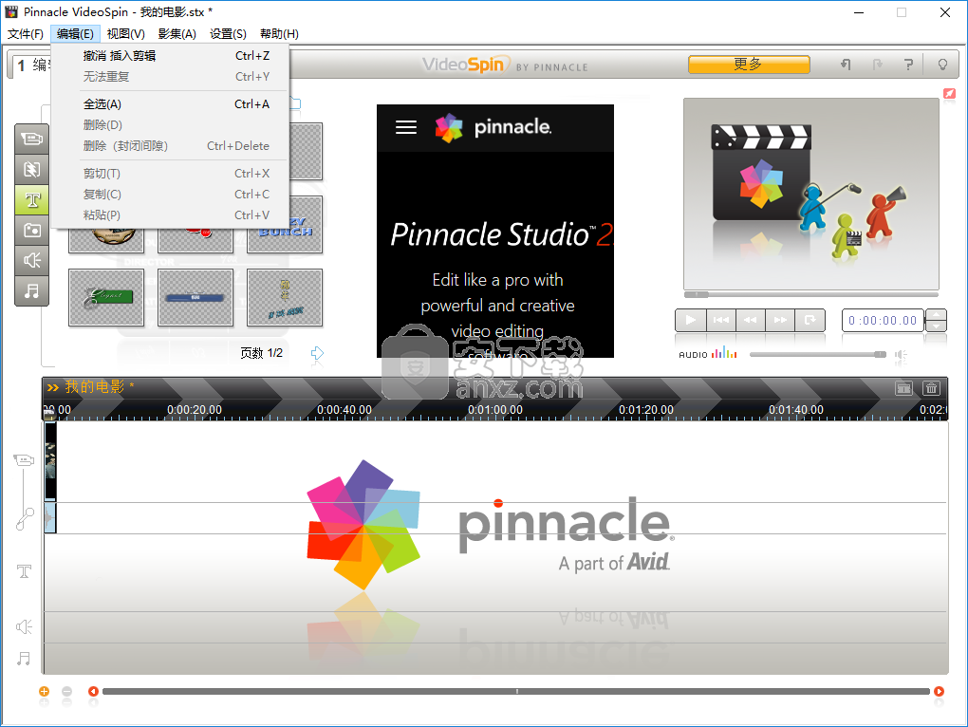Screen dimensions: 968x727
Task: Click timeline ruler at 0:01:00.00
Action: pyautogui.click(x=495, y=410)
